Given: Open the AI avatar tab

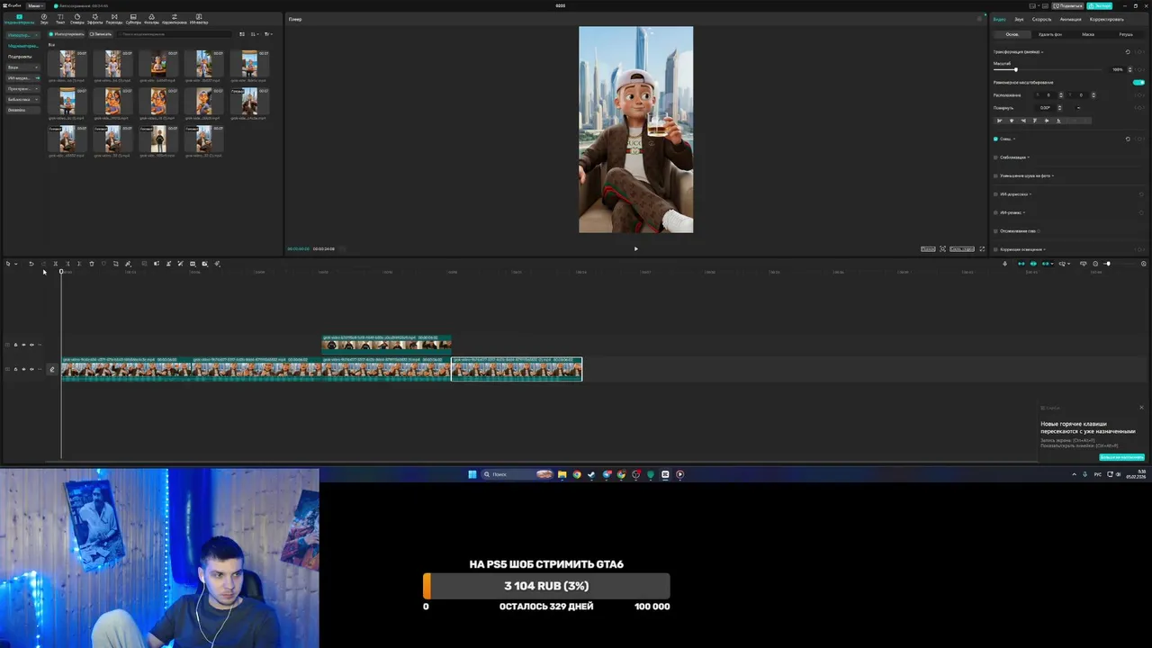Looking at the screenshot, I should 199,19.
